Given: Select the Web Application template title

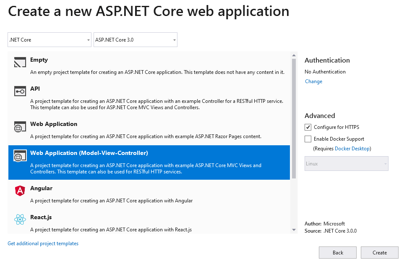Looking at the screenshot, I should pyautogui.click(x=54, y=124).
